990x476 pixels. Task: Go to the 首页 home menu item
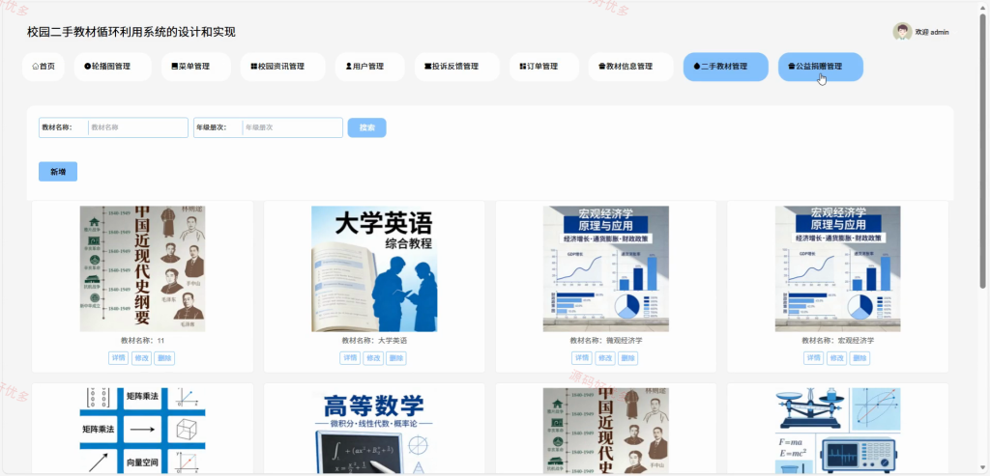(x=43, y=67)
